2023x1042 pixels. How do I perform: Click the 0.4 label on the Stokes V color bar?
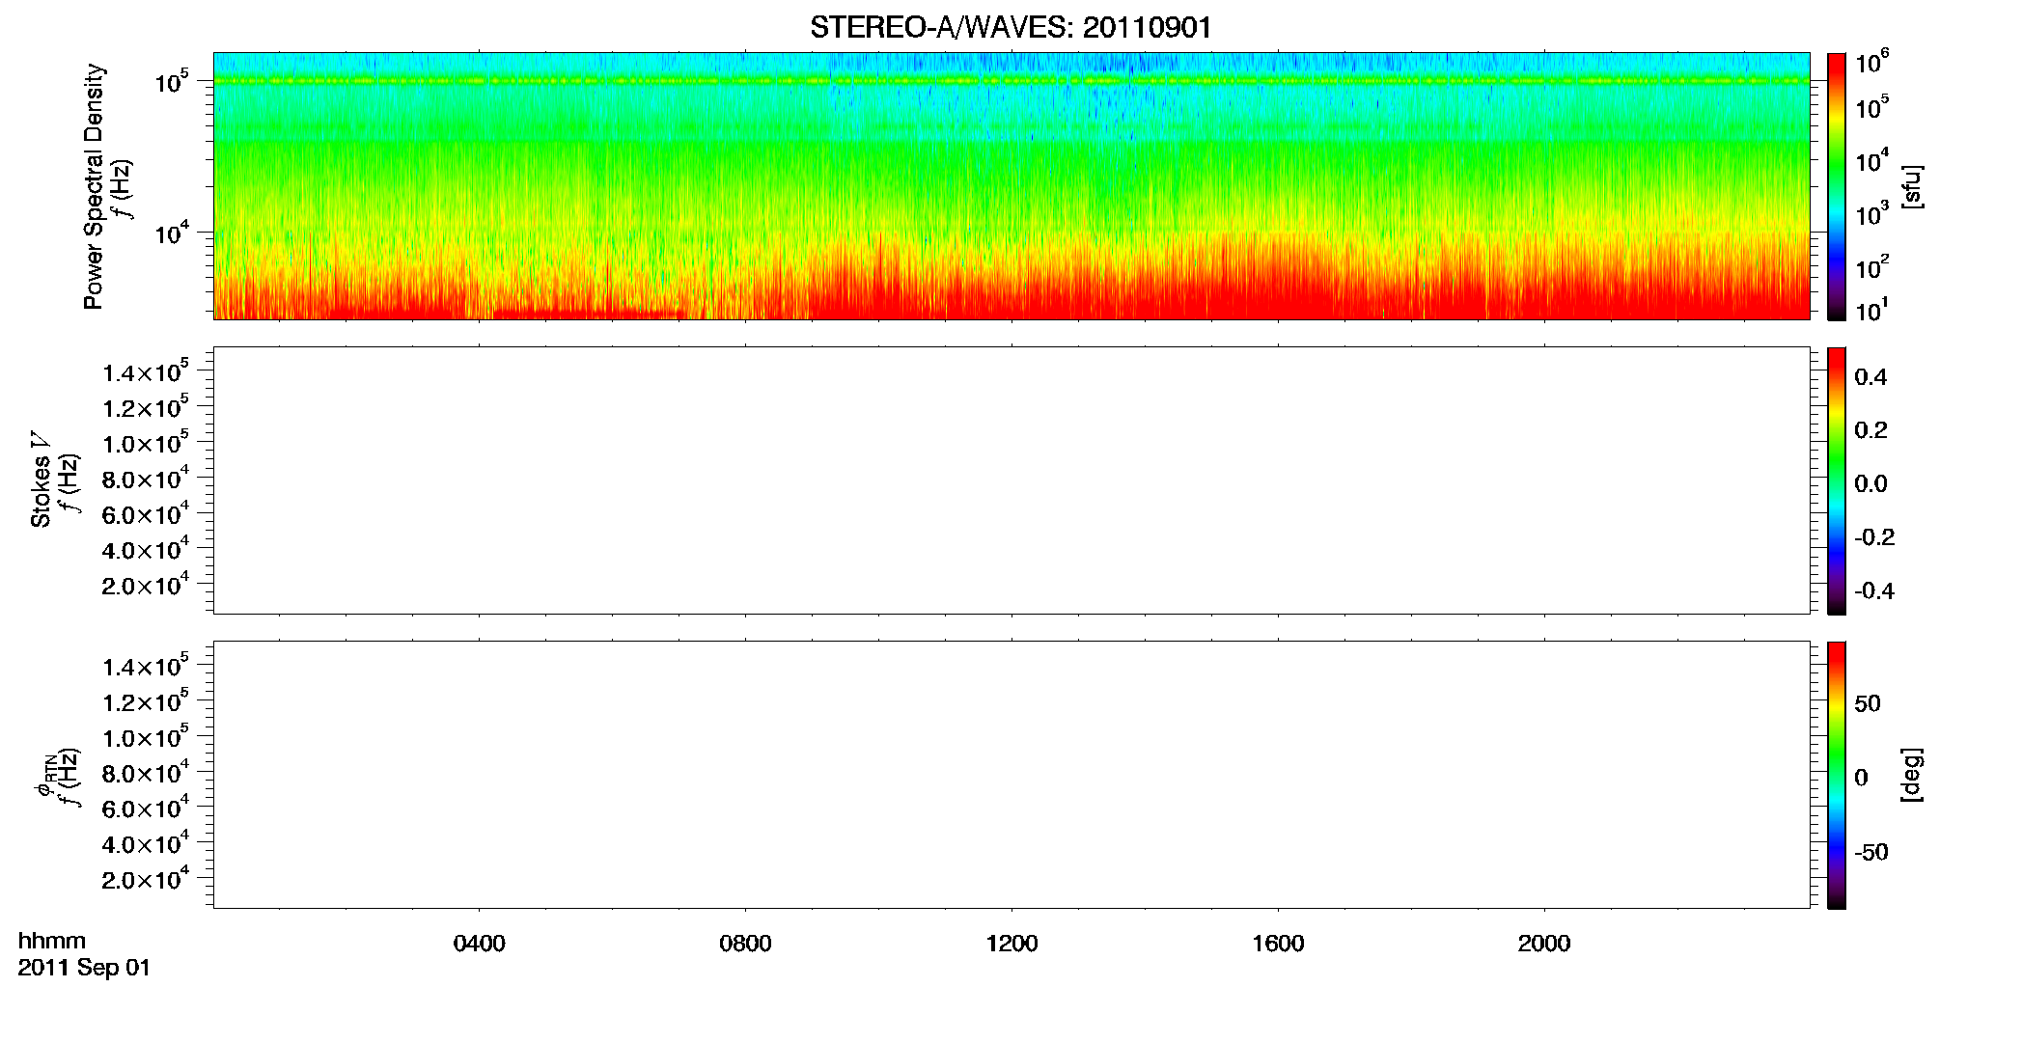pyautogui.click(x=1871, y=377)
